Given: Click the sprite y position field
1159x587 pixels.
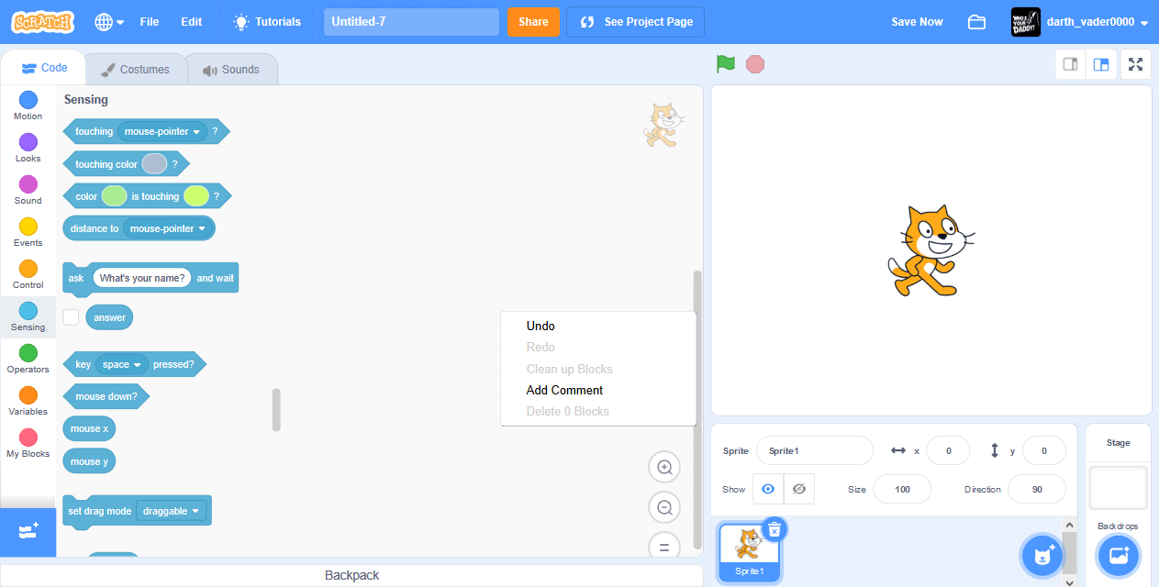Looking at the screenshot, I should pos(1044,450).
